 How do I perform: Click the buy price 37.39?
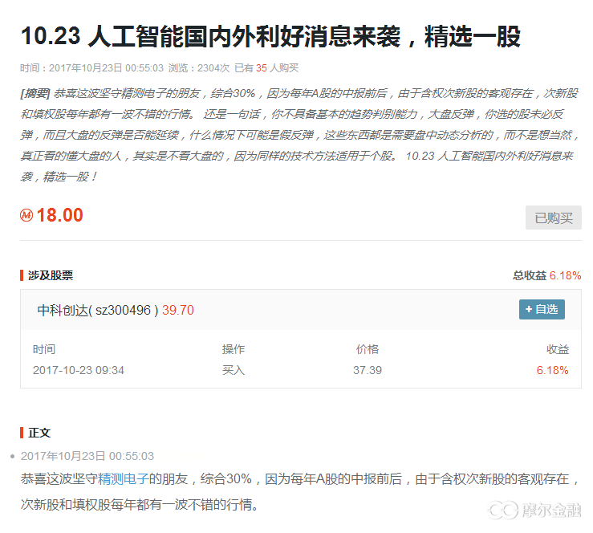pyautogui.click(x=368, y=370)
